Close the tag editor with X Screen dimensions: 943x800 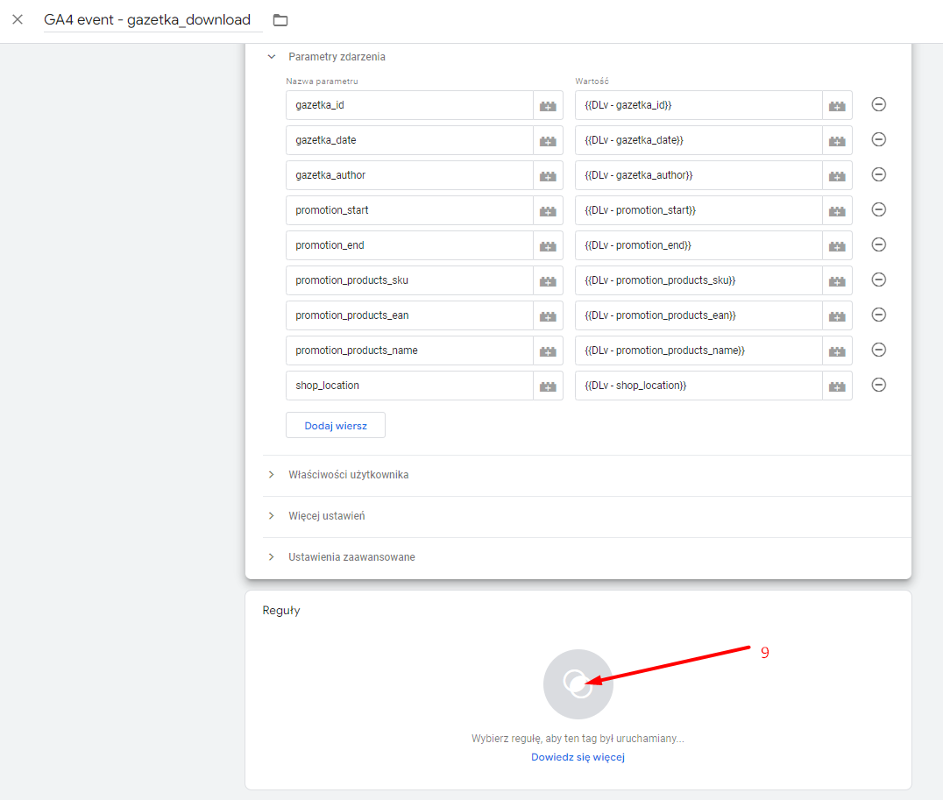pyautogui.click(x=18, y=19)
